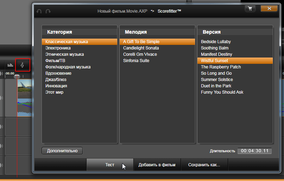Screen dimensions: 284x181
Task: Click the Дополнительно button
Action: [62, 151]
